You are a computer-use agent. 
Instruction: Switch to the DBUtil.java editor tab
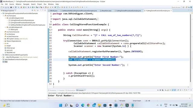tap(53, 11)
